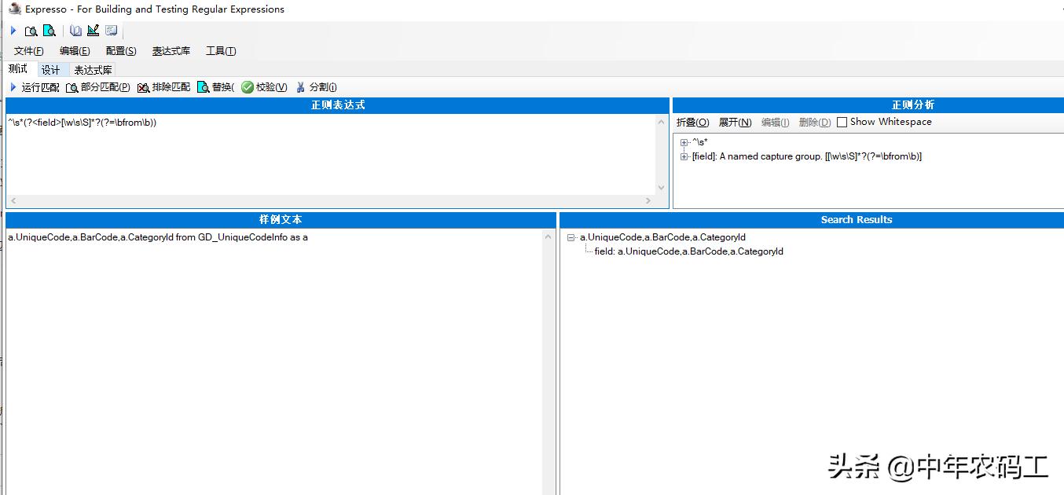Click the 删除(D) button in regex analysis panel
This screenshot has width=1064, height=495.
813,122
